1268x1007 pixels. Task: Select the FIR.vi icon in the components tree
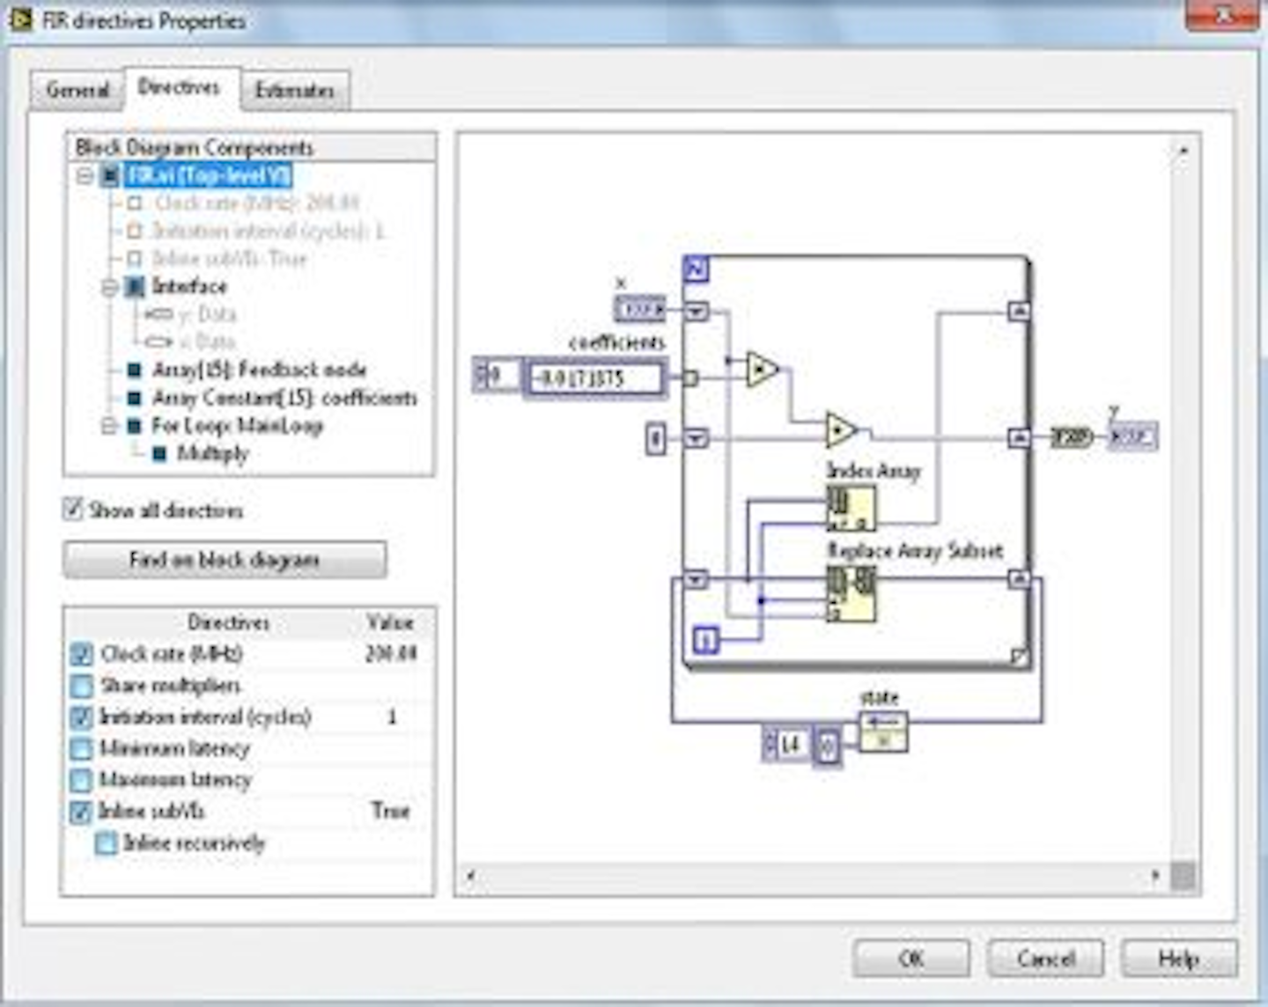tap(108, 174)
